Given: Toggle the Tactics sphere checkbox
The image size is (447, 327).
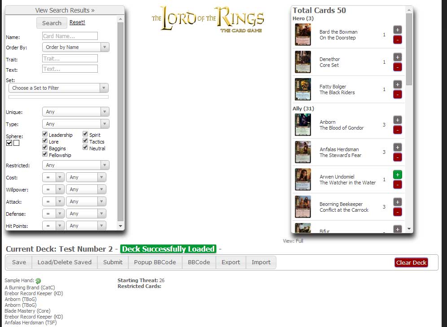Looking at the screenshot, I should (x=85, y=141).
